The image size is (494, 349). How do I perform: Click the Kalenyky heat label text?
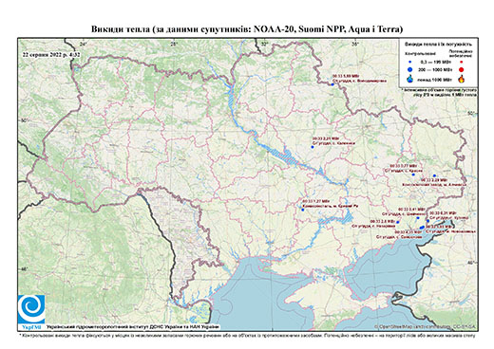(x=333, y=140)
